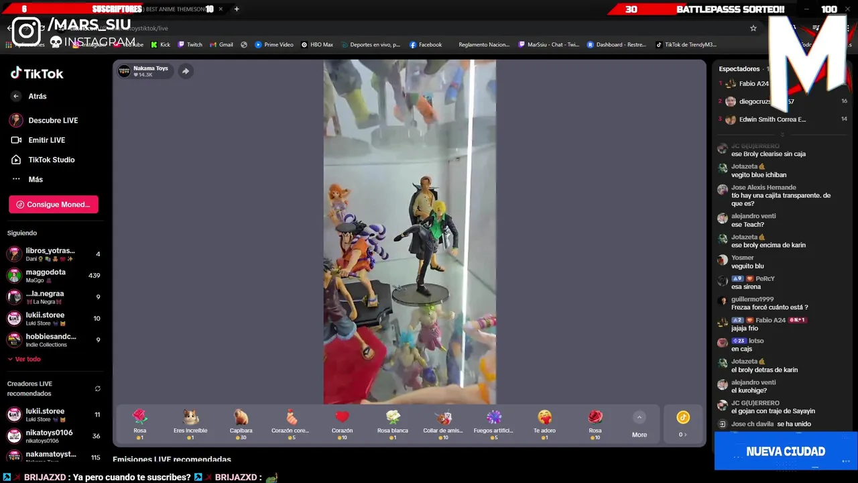
Task: Click chat message 'el kurohige?'
Action: [x=749, y=390]
